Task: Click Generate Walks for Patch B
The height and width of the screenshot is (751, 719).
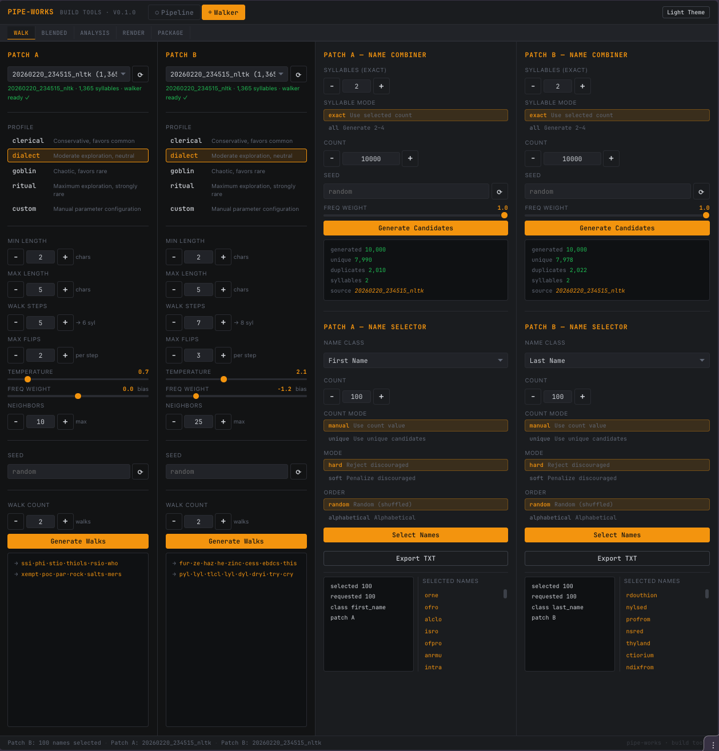Action: click(x=236, y=541)
